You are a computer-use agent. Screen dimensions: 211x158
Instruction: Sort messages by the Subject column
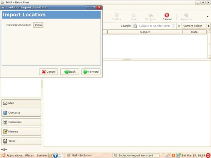tap(145, 32)
